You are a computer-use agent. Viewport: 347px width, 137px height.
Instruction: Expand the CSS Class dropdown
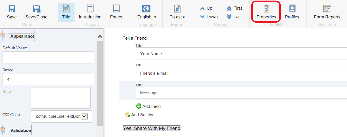(x=84, y=116)
